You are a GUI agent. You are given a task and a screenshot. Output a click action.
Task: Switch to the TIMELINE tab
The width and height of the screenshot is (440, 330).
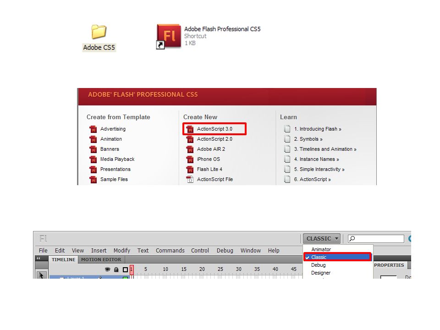tap(63, 259)
